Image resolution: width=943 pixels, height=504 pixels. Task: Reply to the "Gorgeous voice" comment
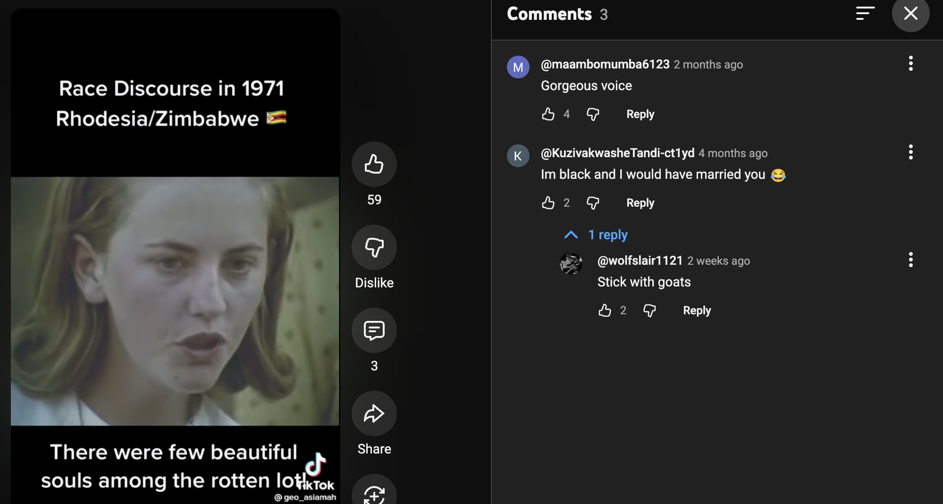click(x=640, y=114)
